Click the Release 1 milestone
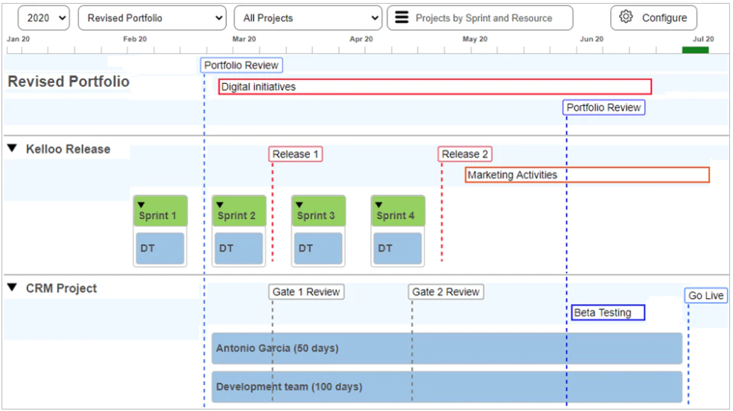The height and width of the screenshot is (411, 733). pos(295,154)
